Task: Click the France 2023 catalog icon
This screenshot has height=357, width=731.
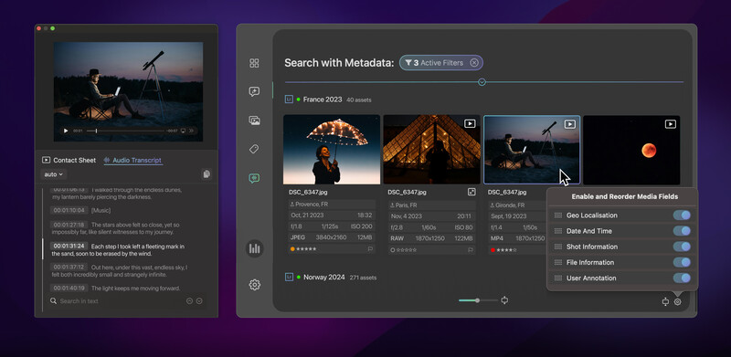Action: point(289,100)
